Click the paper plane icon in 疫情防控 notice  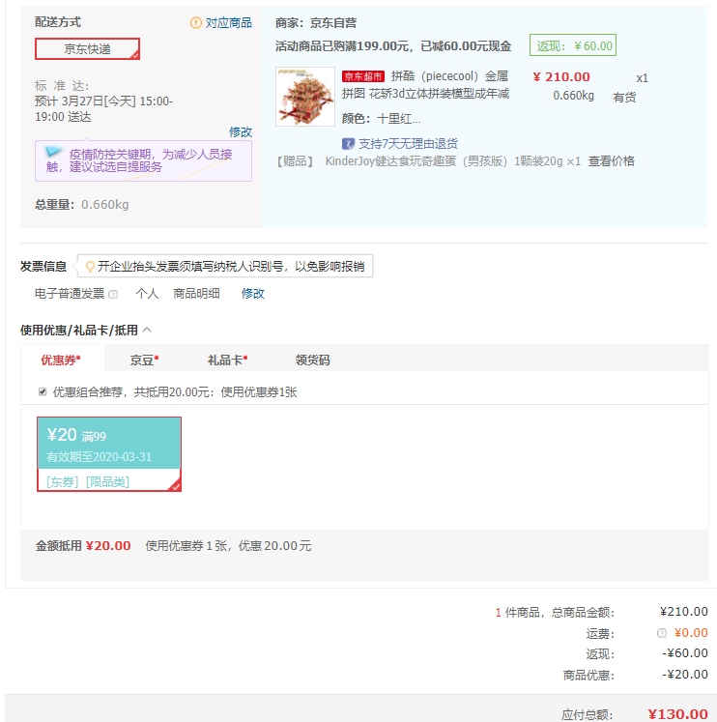coord(53,152)
